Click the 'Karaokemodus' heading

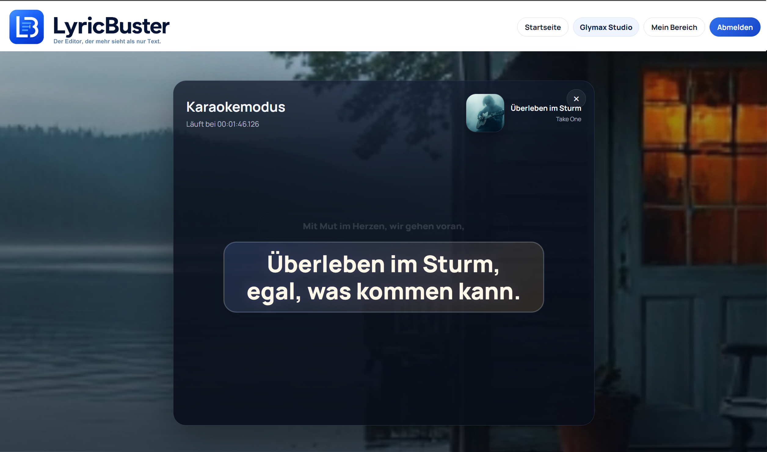point(236,107)
